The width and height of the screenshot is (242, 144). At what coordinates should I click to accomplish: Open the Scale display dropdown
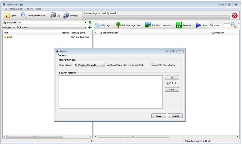click(x=89, y=65)
